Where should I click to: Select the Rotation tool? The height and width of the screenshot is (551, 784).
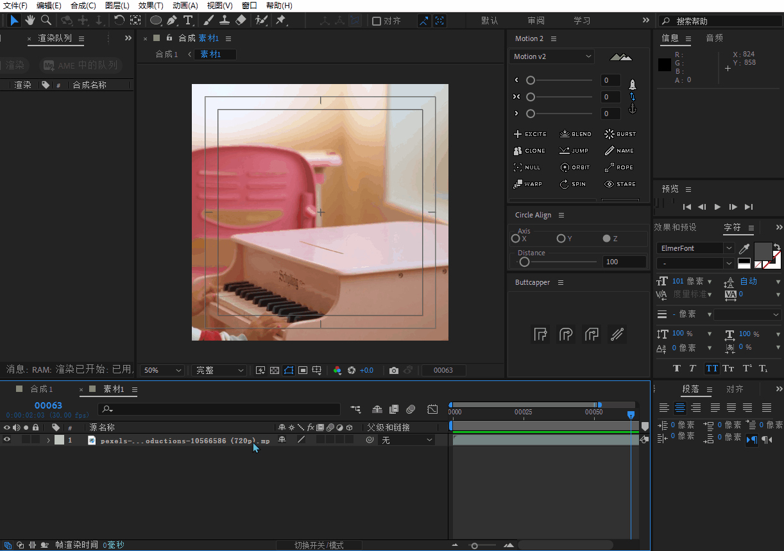119,21
